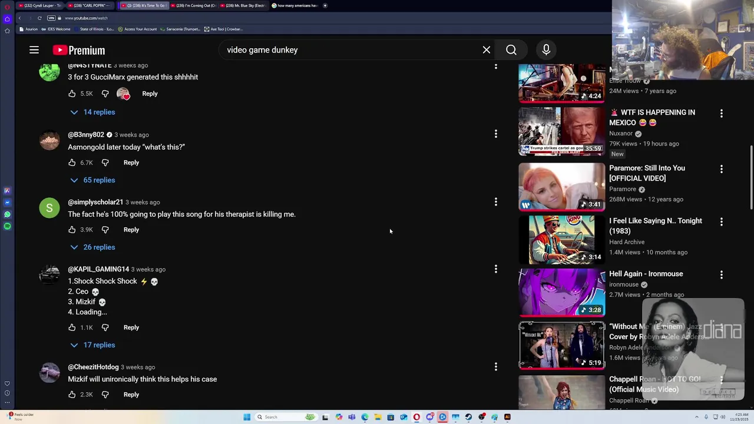Open options menu for the @CheezitHotdog comment
Screen dimensions: 754x424
(496, 367)
